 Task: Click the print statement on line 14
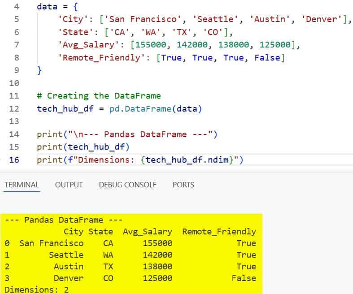coord(127,134)
